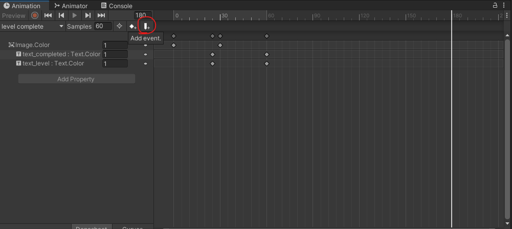Step to the previous keyframe
The image size is (512, 229).
pos(61,15)
